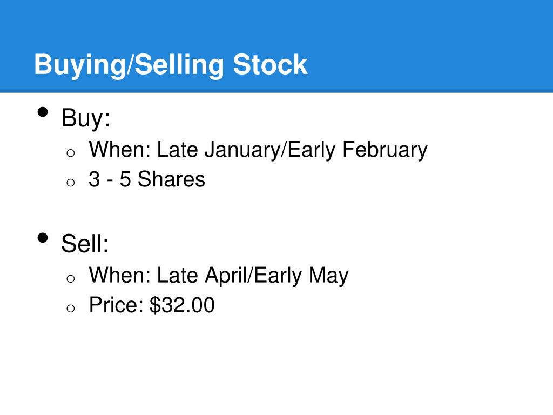
Task: Click hollow bullet next to 3 - 5 Shares
Action: tap(71, 183)
